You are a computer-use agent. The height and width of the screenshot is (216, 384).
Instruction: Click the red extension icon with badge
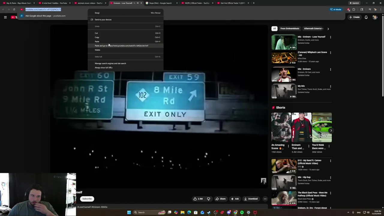click(349, 9)
